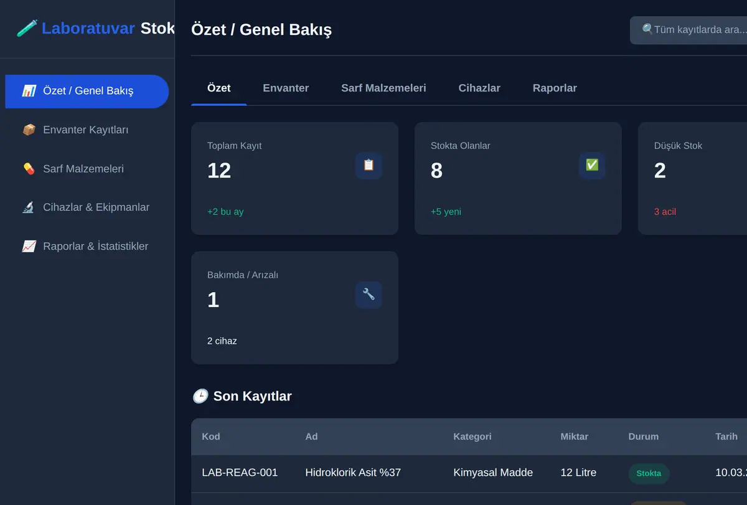Click the Laboratuvar Stok logo text
The width and height of the screenshot is (747, 505).
[108, 28]
